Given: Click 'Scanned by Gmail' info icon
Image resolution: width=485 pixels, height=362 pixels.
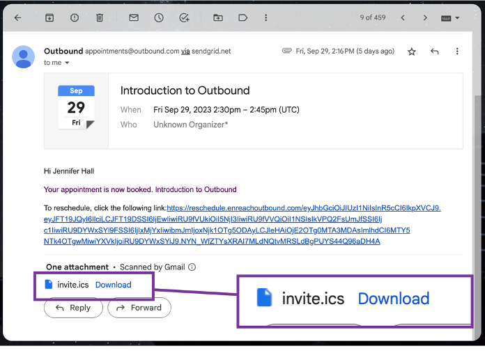Looking at the screenshot, I should pyautogui.click(x=192, y=267).
